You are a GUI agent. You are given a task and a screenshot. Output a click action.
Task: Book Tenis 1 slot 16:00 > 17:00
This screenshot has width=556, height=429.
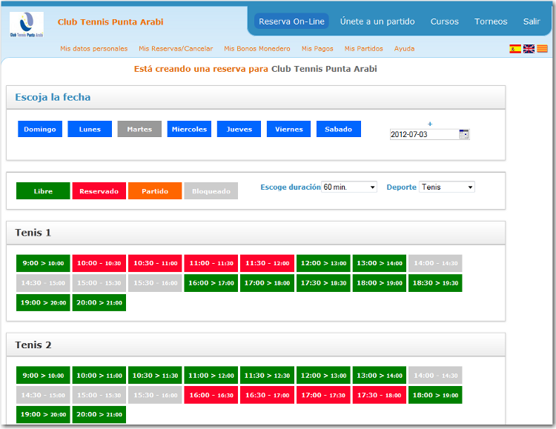pyautogui.click(x=211, y=283)
